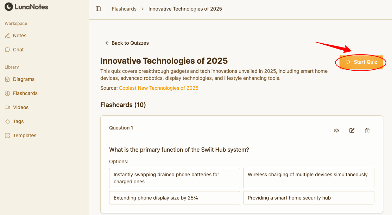Pick option 'Providing a smart home security hub'

(309, 198)
